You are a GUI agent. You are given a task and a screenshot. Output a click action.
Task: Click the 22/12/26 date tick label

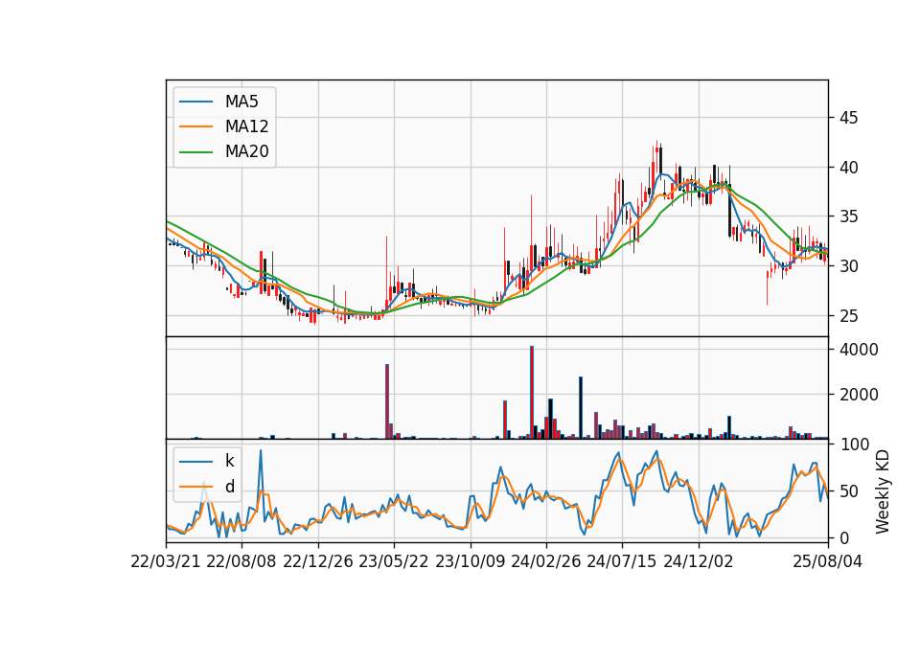point(318,561)
